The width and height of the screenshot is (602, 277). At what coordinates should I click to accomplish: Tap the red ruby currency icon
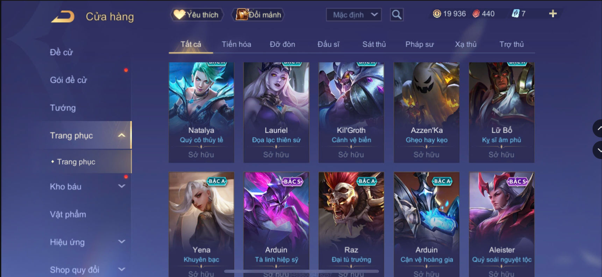pos(476,14)
